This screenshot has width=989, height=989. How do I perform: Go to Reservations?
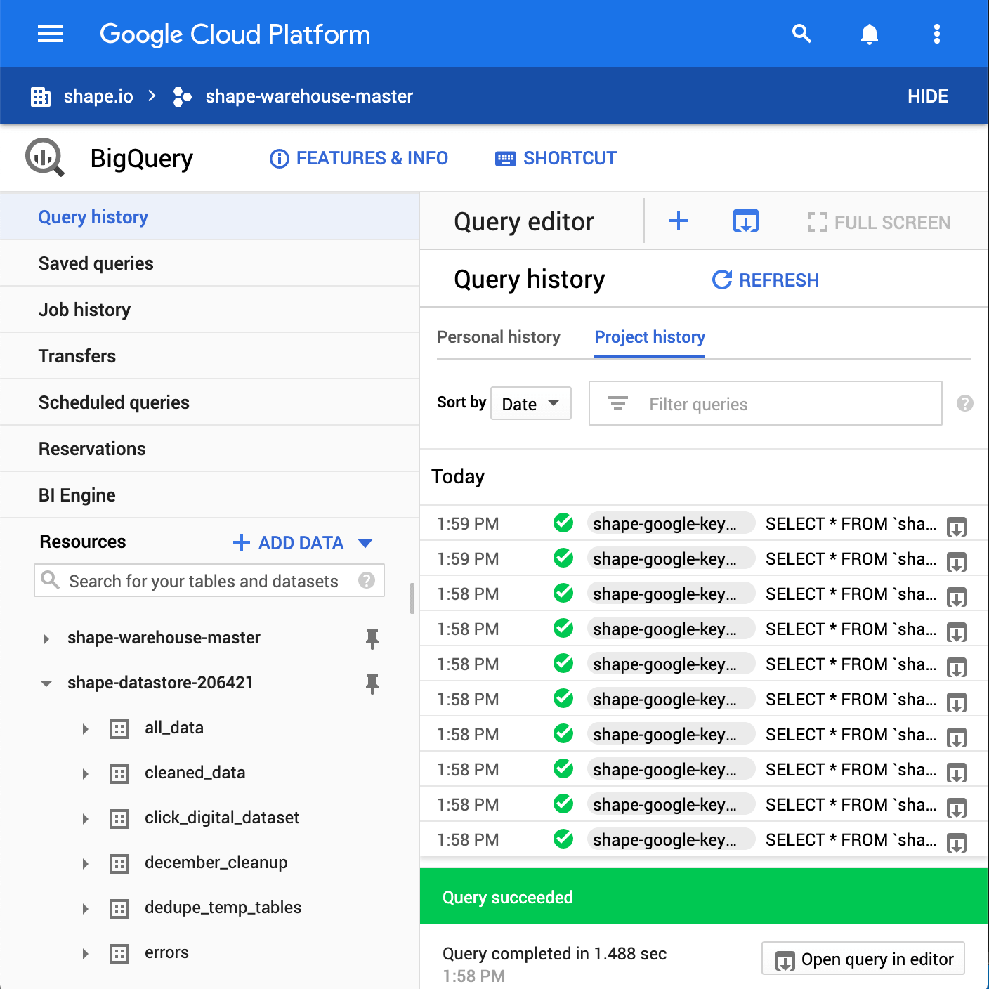[x=209, y=449]
